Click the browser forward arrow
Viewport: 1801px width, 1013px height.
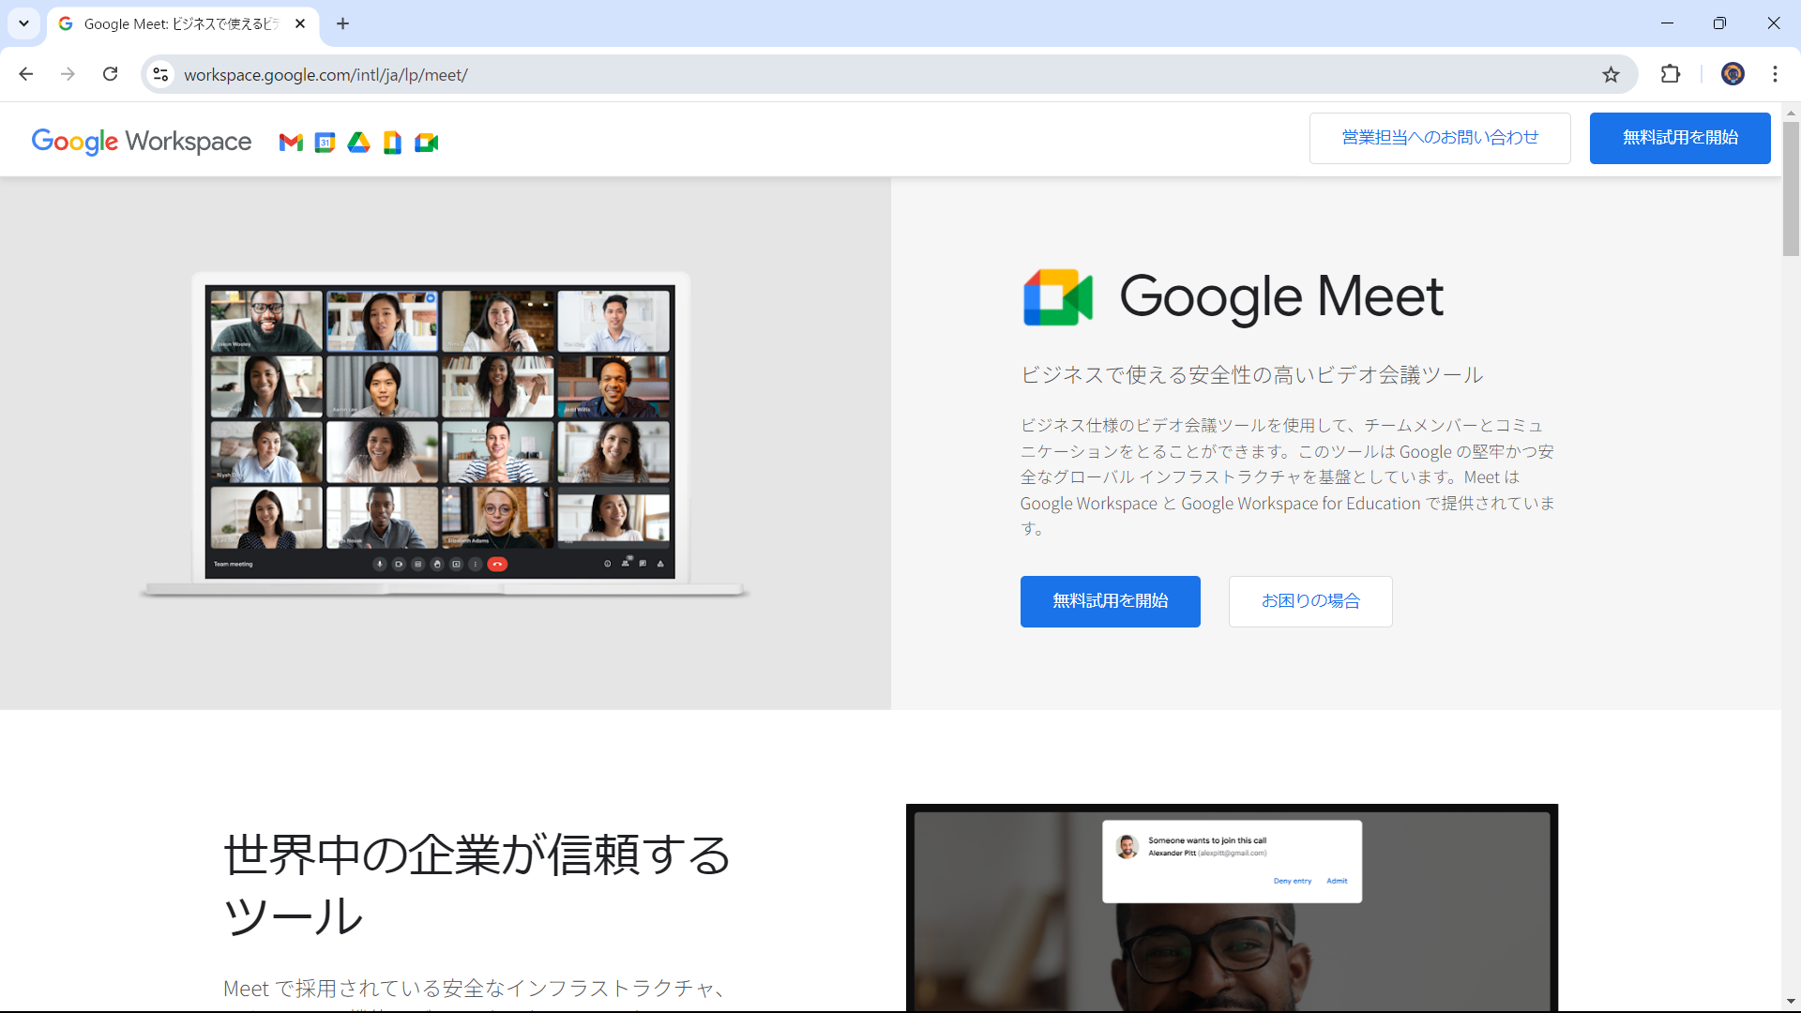click(x=68, y=74)
